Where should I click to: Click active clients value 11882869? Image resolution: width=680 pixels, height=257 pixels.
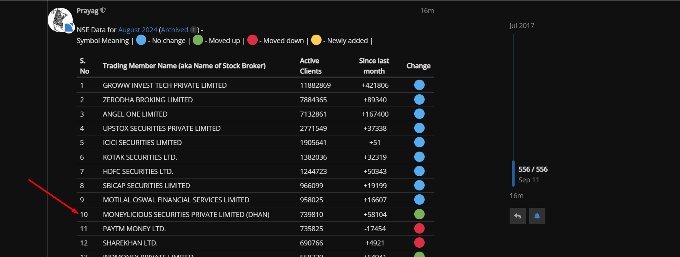pyautogui.click(x=315, y=85)
